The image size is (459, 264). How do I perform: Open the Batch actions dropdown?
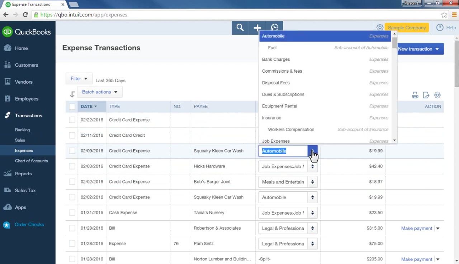(x=100, y=92)
